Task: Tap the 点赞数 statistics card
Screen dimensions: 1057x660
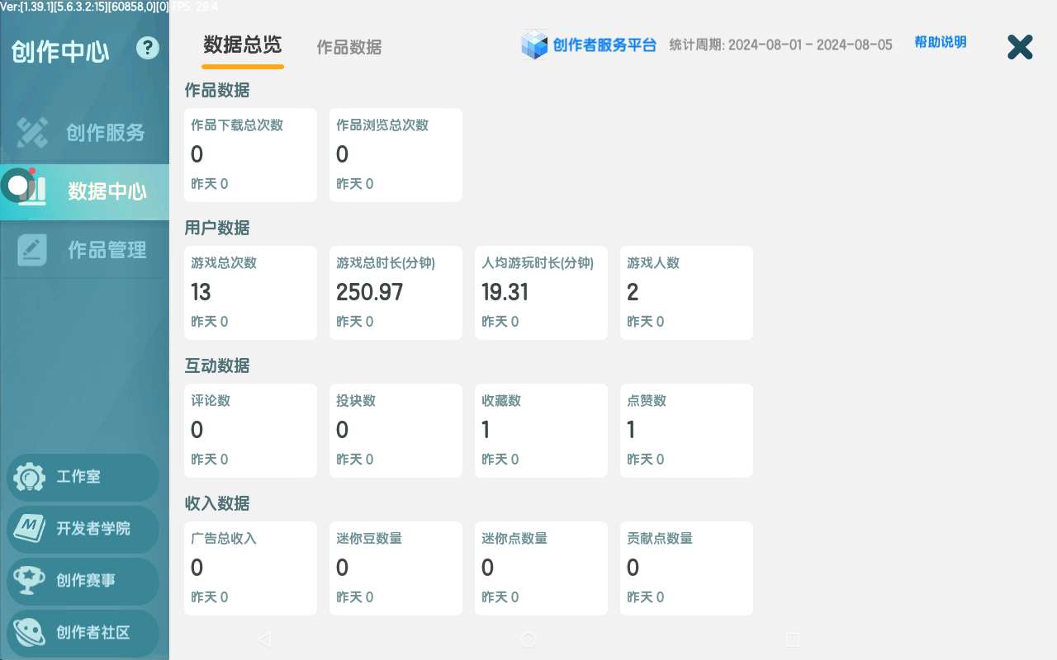Action: [686, 431]
